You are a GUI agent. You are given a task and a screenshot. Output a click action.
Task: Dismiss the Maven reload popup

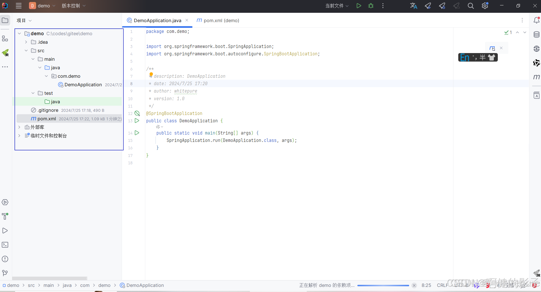(x=501, y=48)
